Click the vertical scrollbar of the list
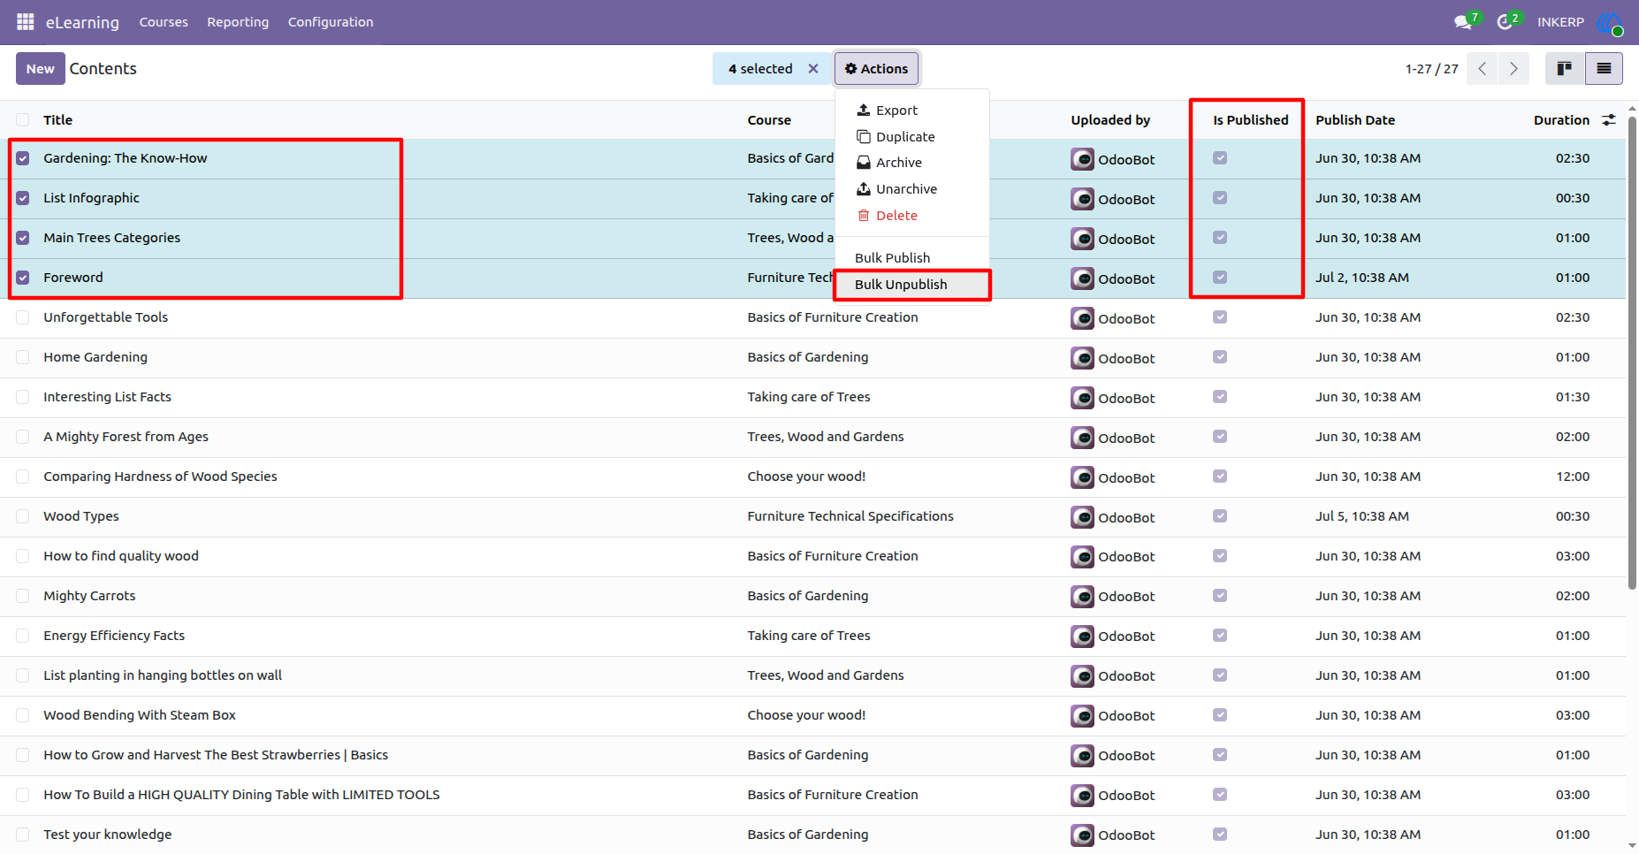Viewport: 1639px width, 854px height. (1632, 354)
